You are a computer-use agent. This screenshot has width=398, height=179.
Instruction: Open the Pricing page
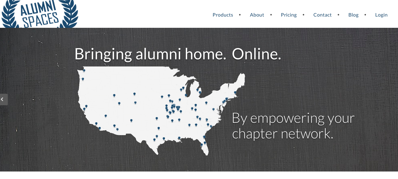289,15
